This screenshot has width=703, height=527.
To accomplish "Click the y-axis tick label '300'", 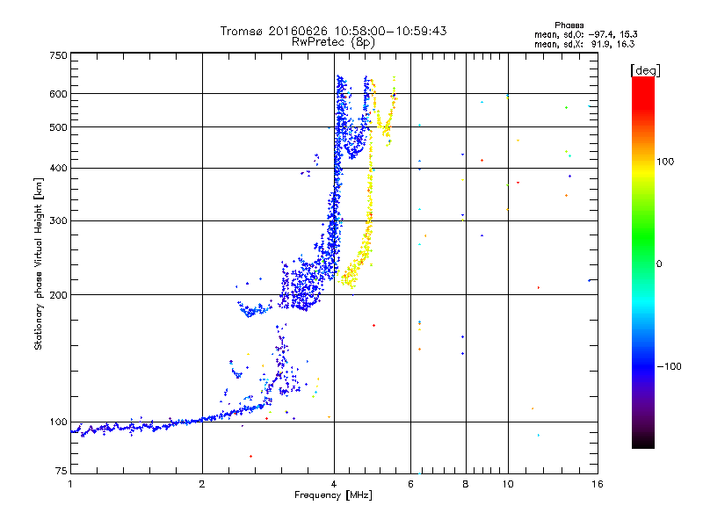I will pos(58,221).
